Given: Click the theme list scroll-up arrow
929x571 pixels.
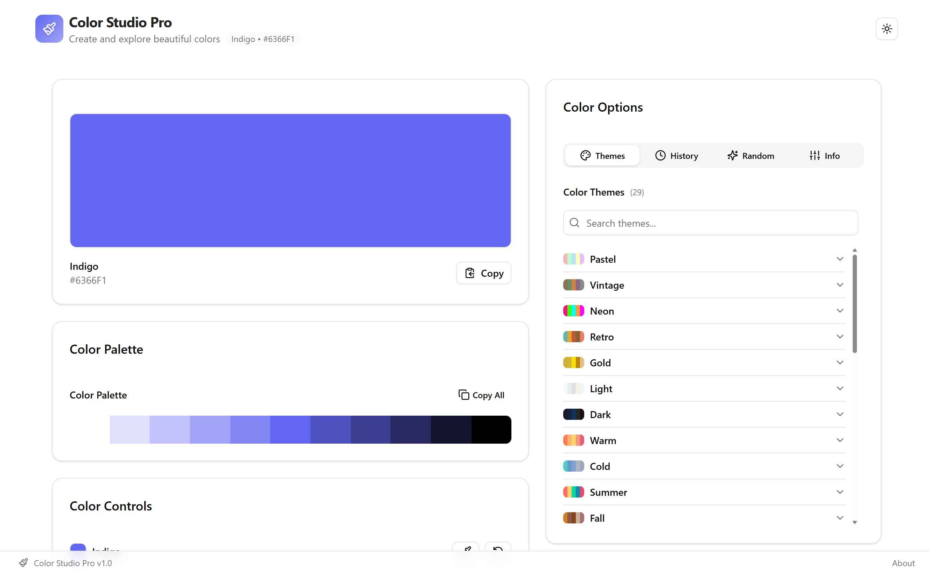Looking at the screenshot, I should pos(854,251).
